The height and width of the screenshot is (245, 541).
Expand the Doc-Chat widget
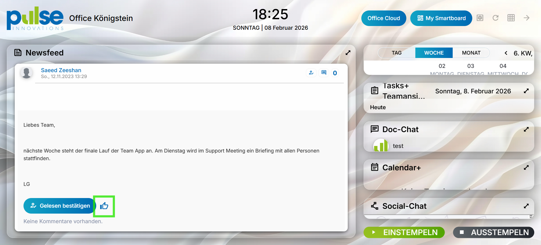point(526,129)
